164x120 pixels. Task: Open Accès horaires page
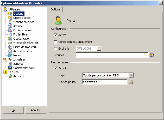click(x=22, y=51)
